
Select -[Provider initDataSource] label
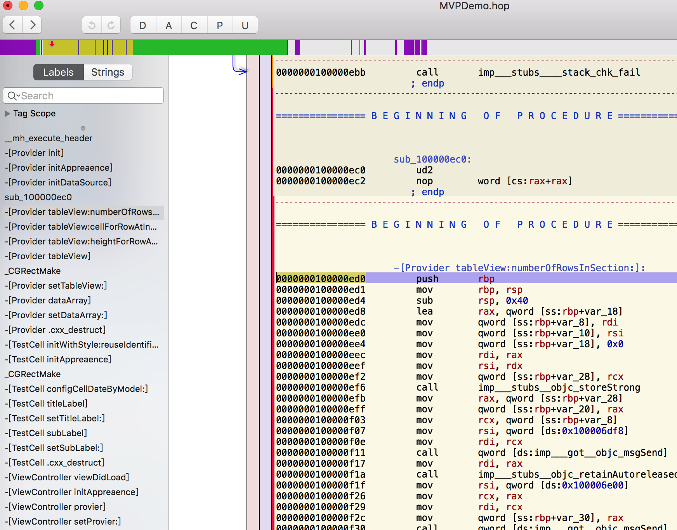pos(58,182)
